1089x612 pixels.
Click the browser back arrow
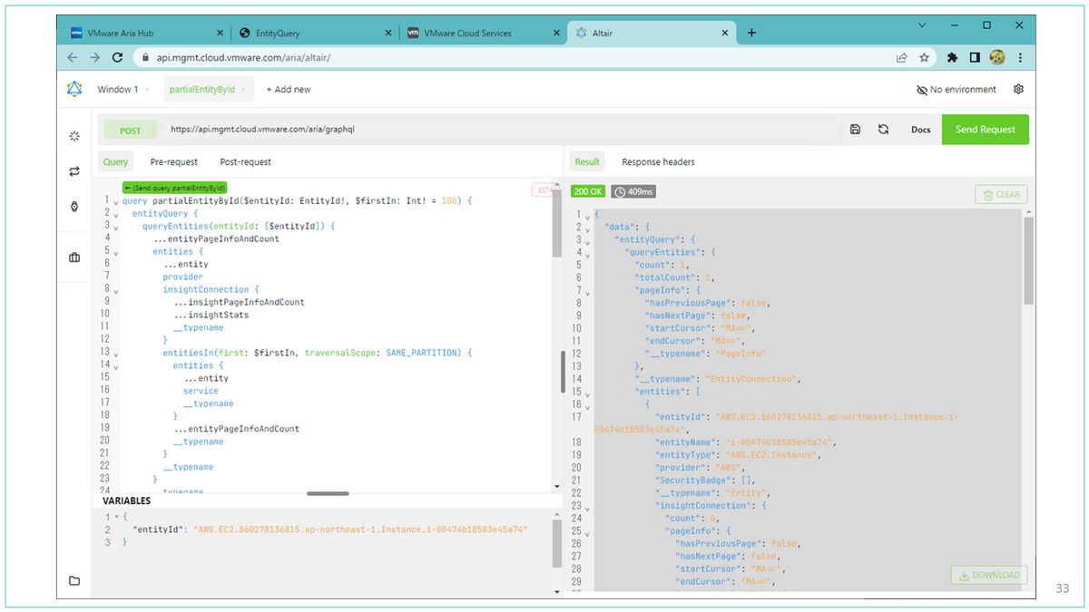coord(73,57)
